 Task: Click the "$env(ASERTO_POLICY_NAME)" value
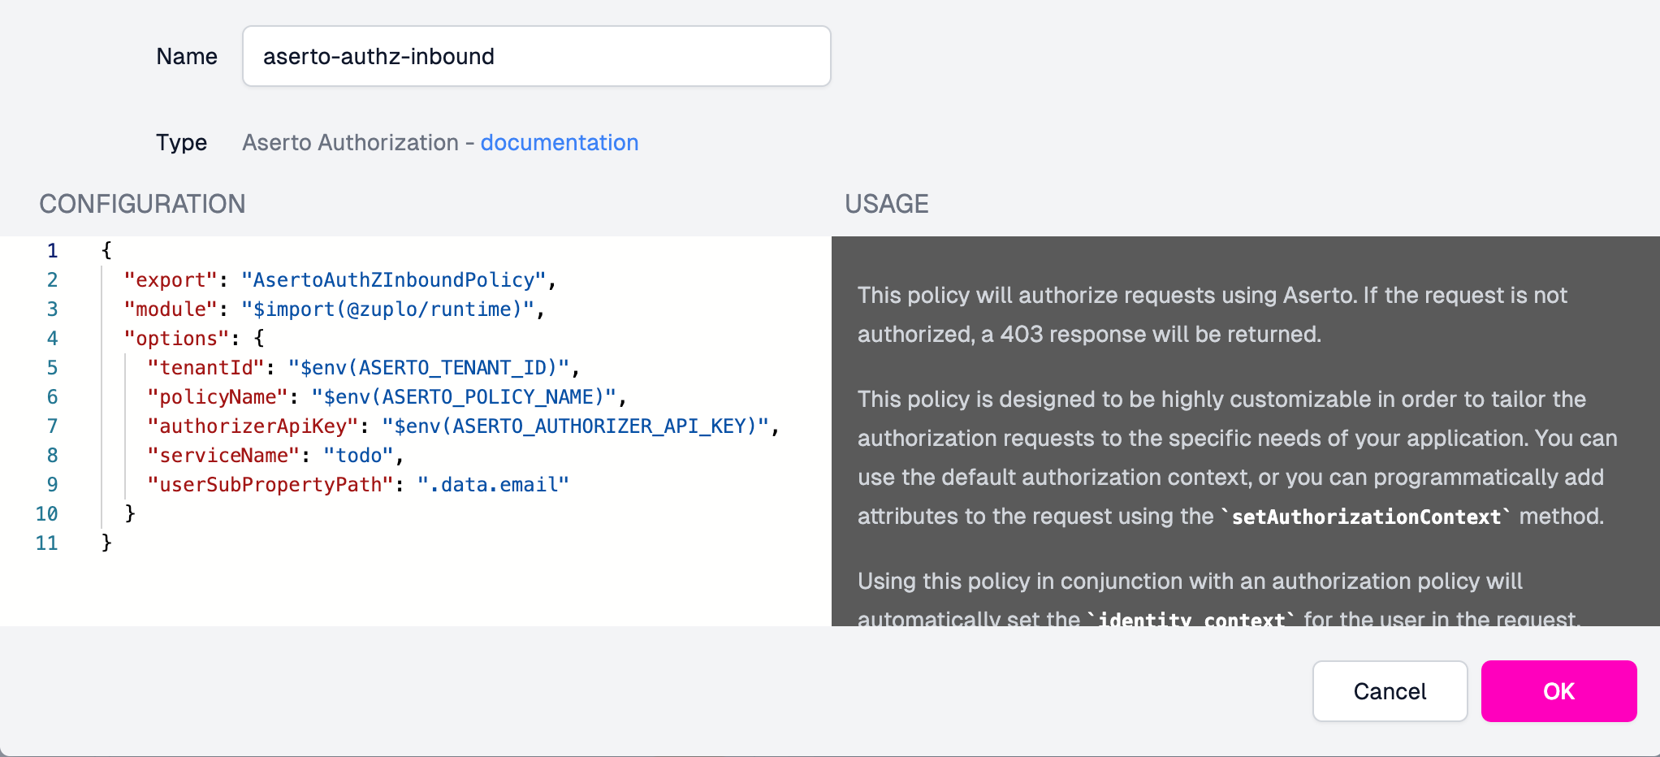point(465,397)
